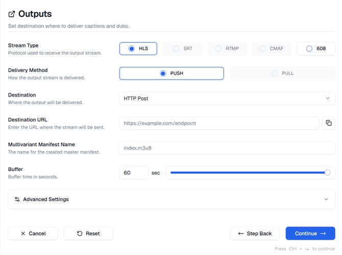Click the right arrow on Continue
The image size is (342, 255).
point(323,234)
